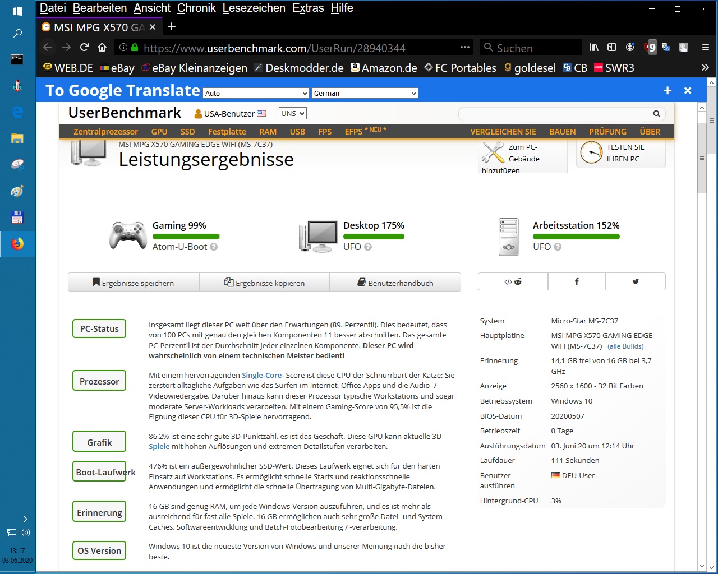Click the Arbeitsstation 152% green progress bar

click(576, 237)
